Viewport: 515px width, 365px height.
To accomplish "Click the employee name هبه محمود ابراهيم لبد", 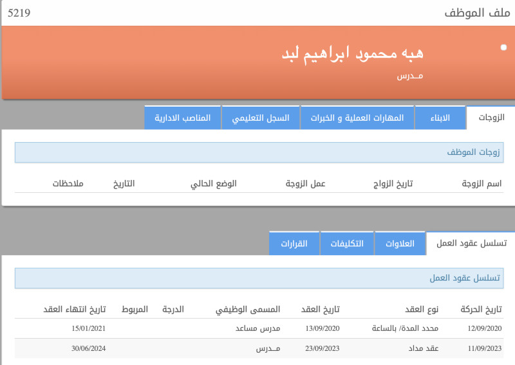I will click(x=352, y=54).
